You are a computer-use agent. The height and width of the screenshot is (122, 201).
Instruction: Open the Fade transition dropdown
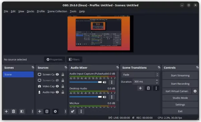(140, 75)
